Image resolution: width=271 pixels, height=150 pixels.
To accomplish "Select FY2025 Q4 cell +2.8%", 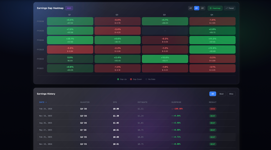I will (213, 31).
